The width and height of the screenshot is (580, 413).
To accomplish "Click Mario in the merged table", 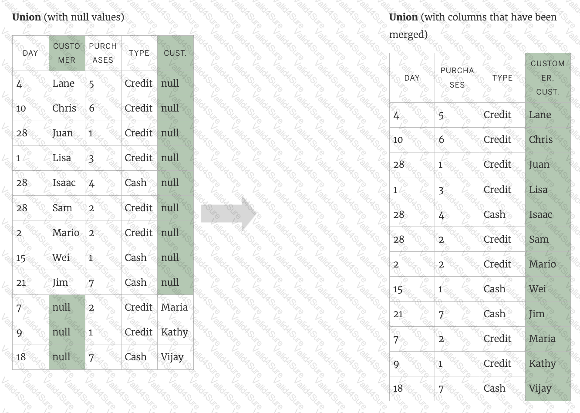I will tap(542, 264).
